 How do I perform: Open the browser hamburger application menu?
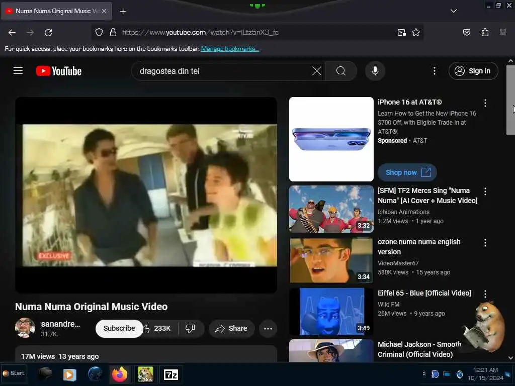[503, 32]
